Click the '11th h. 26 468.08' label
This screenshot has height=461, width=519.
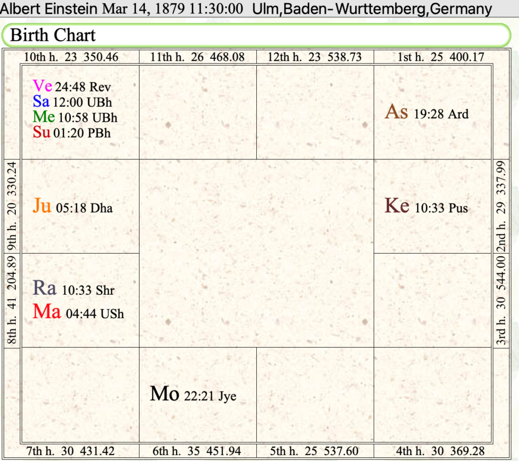pos(197,57)
